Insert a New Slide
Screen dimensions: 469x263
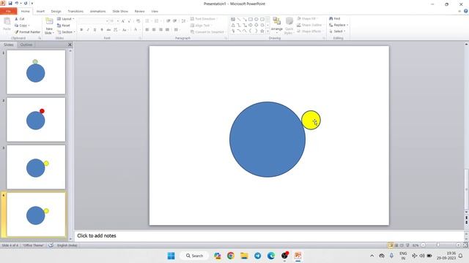pos(49,26)
